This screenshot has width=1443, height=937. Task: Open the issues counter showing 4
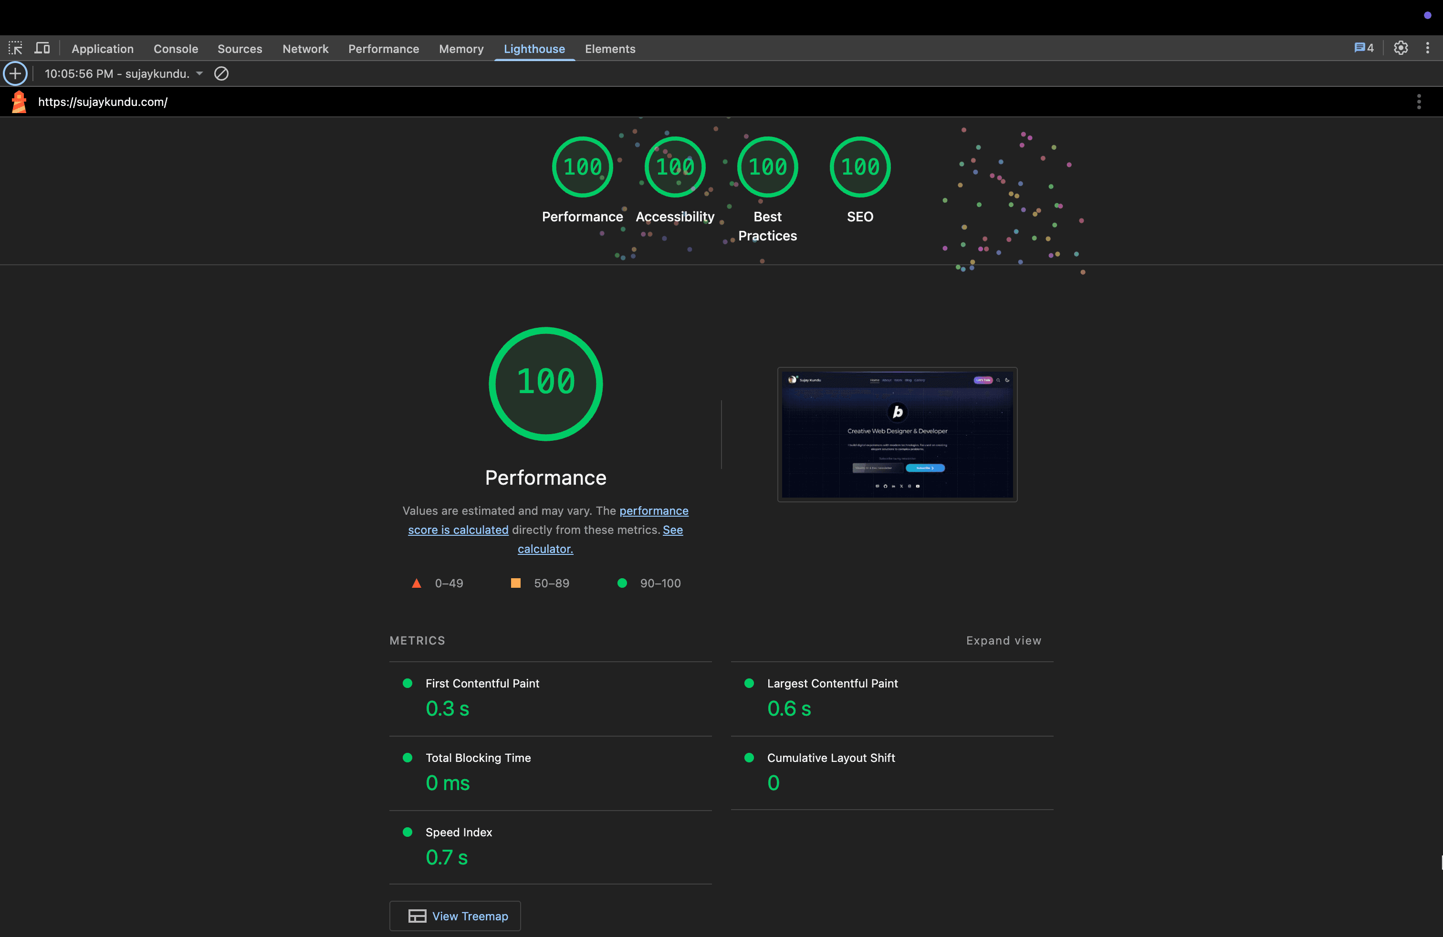point(1364,48)
